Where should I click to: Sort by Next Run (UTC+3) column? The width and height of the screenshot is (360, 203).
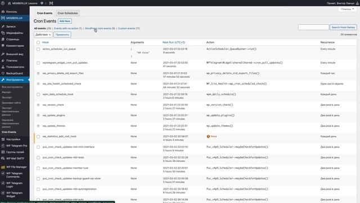click(174, 42)
